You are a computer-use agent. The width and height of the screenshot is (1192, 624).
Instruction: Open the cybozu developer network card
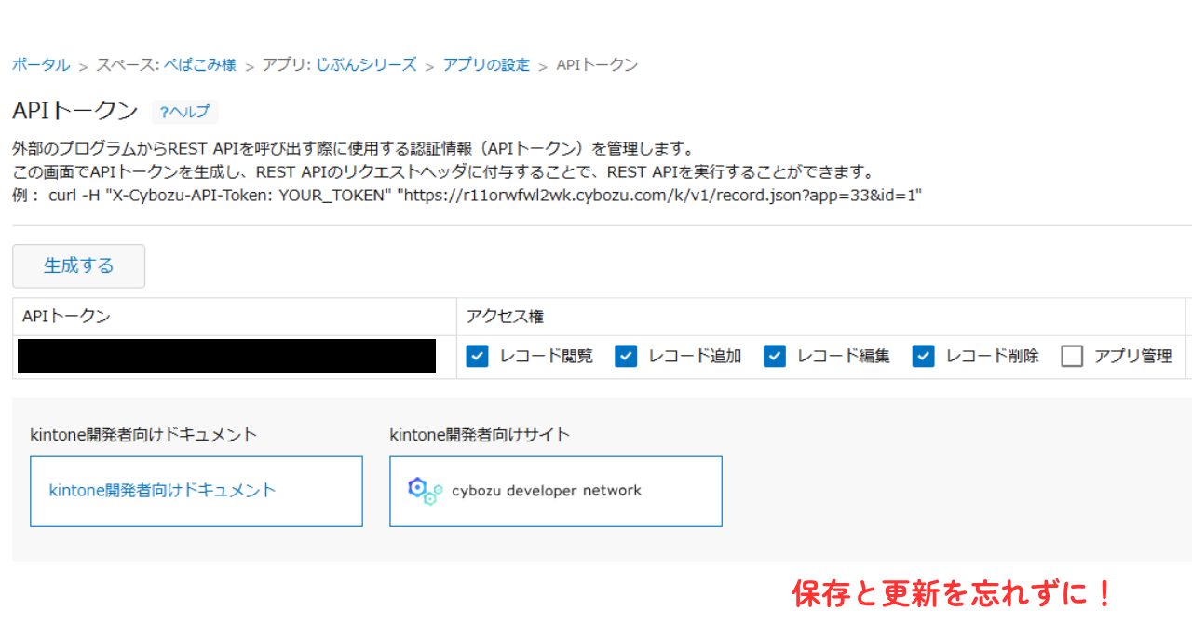556,491
